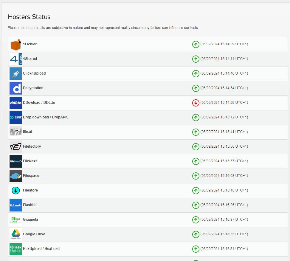Select the 'Filestore' host name
Viewport: 290px width, 261px height.
[30, 190]
